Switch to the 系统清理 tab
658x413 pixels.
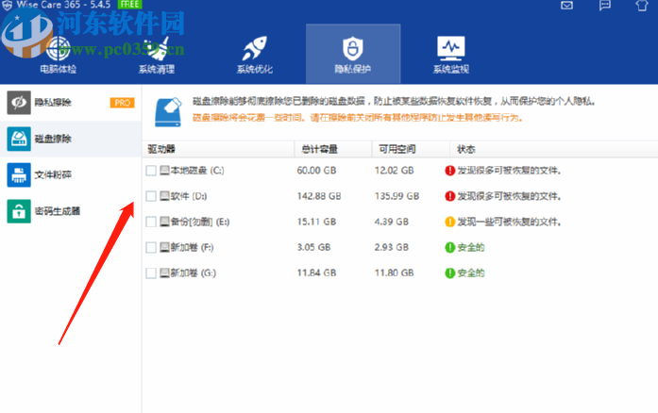157,55
